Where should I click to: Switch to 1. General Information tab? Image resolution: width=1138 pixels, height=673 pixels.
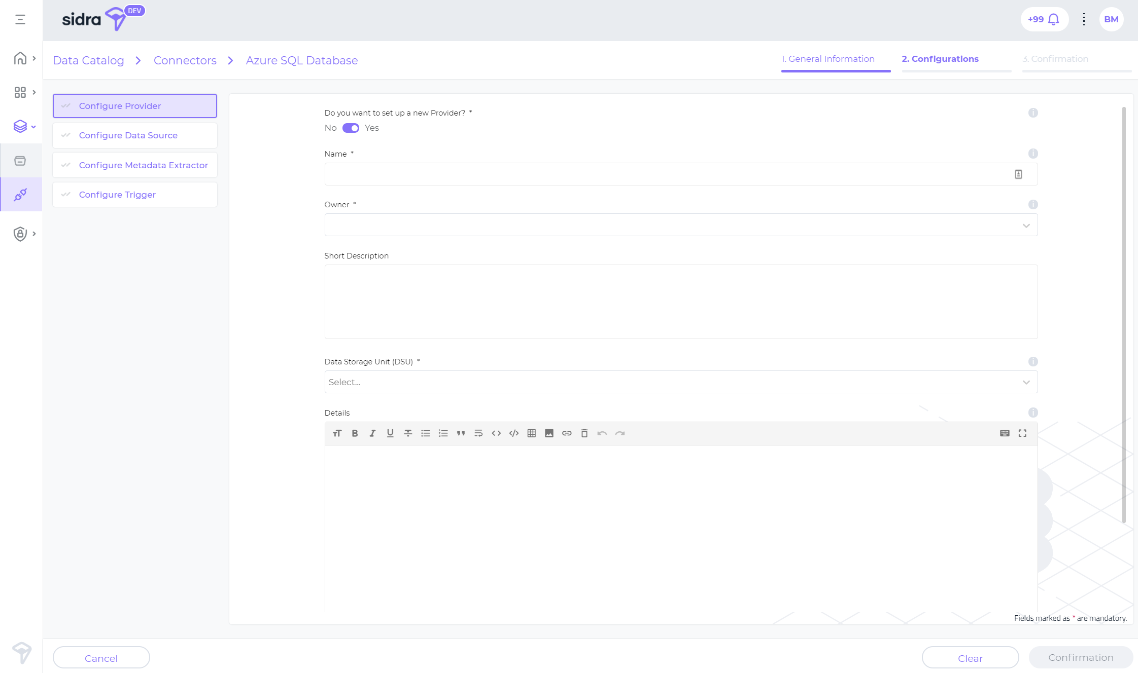coord(827,59)
